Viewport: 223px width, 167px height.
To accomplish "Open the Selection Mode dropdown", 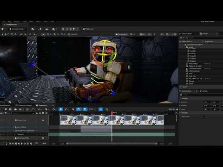I will (17, 29).
